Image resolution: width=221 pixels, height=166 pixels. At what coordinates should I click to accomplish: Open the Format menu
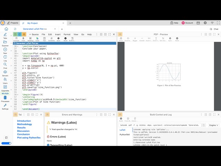click(67, 34)
